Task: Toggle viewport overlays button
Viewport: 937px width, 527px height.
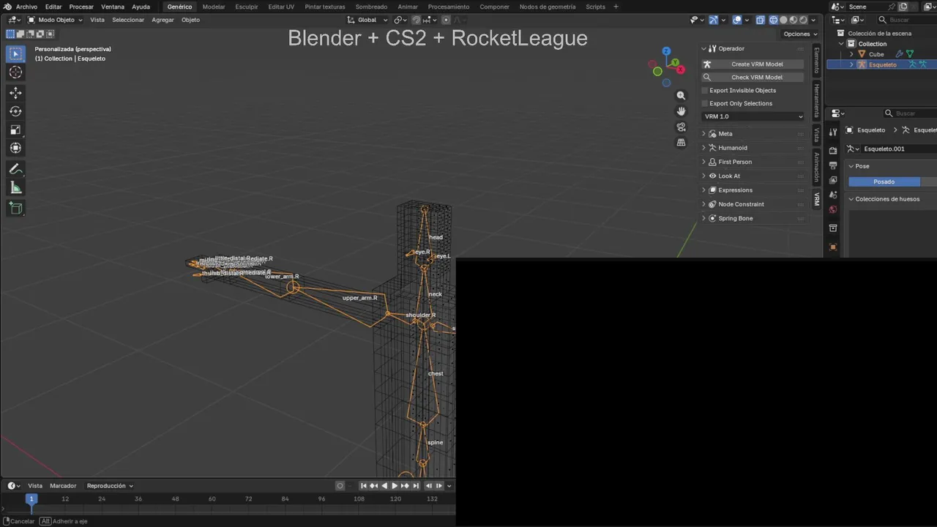Action: (737, 20)
